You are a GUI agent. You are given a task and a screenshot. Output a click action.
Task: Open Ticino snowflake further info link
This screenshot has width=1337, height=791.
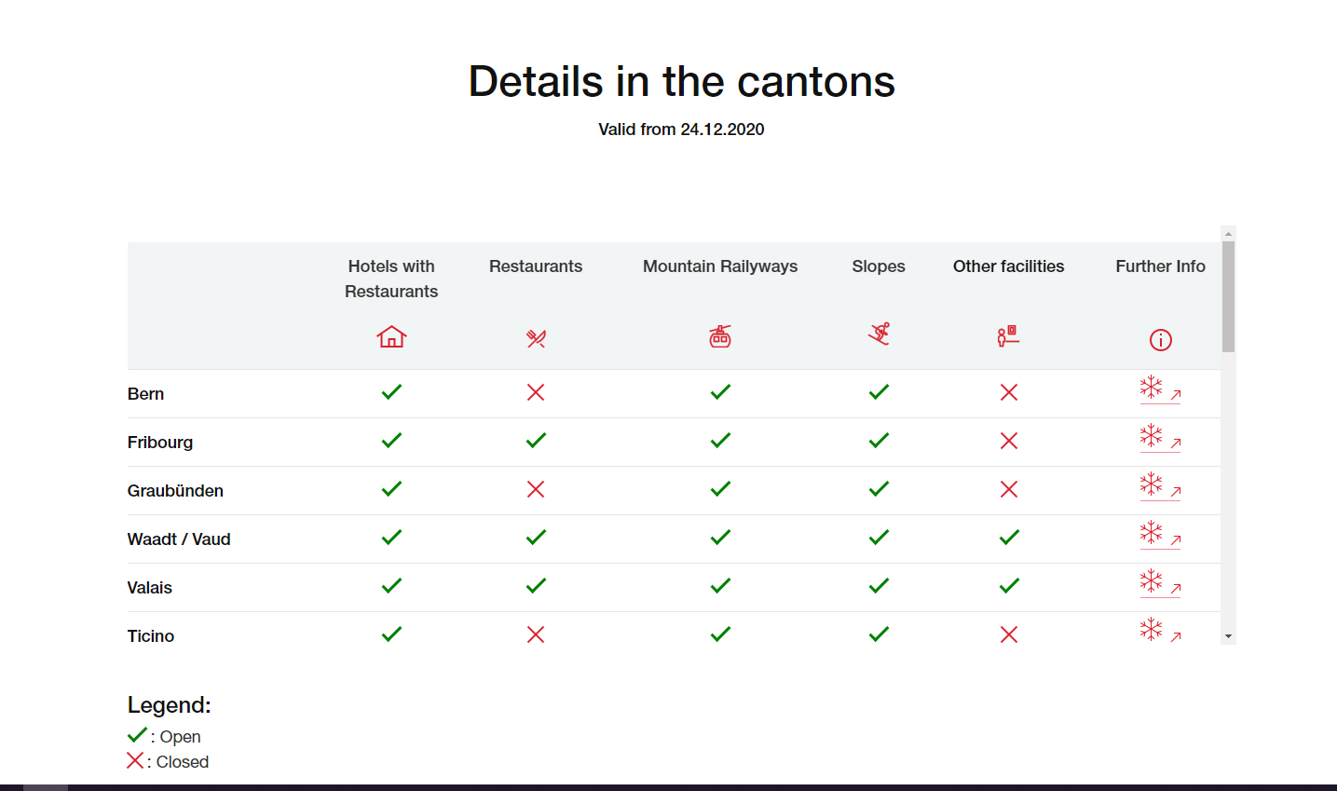(x=1160, y=632)
